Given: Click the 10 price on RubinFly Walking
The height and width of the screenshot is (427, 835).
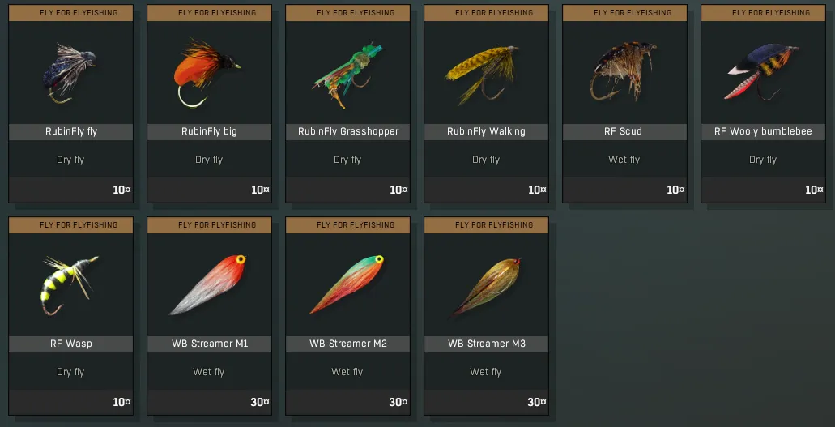Looking at the screenshot, I should tap(537, 190).
